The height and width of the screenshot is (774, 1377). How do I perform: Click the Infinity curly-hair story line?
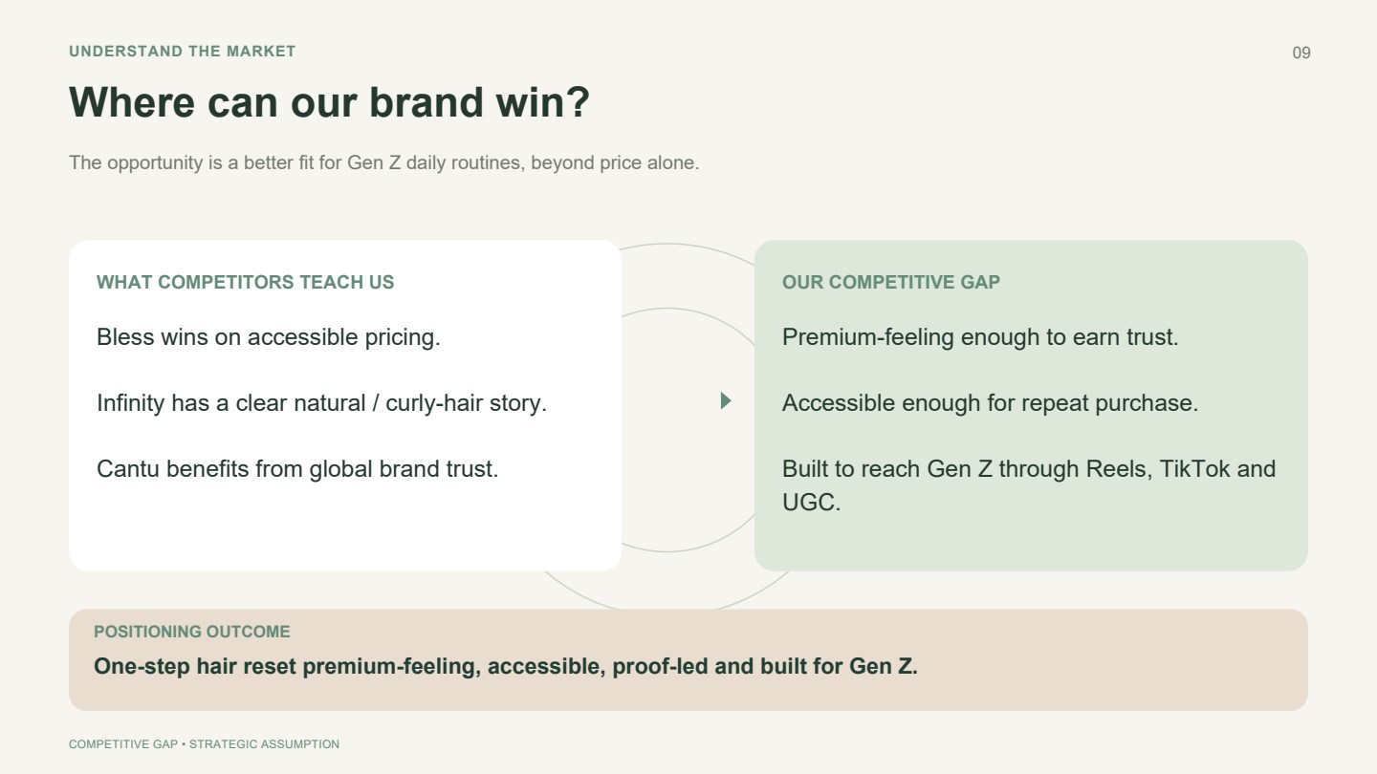pos(322,403)
